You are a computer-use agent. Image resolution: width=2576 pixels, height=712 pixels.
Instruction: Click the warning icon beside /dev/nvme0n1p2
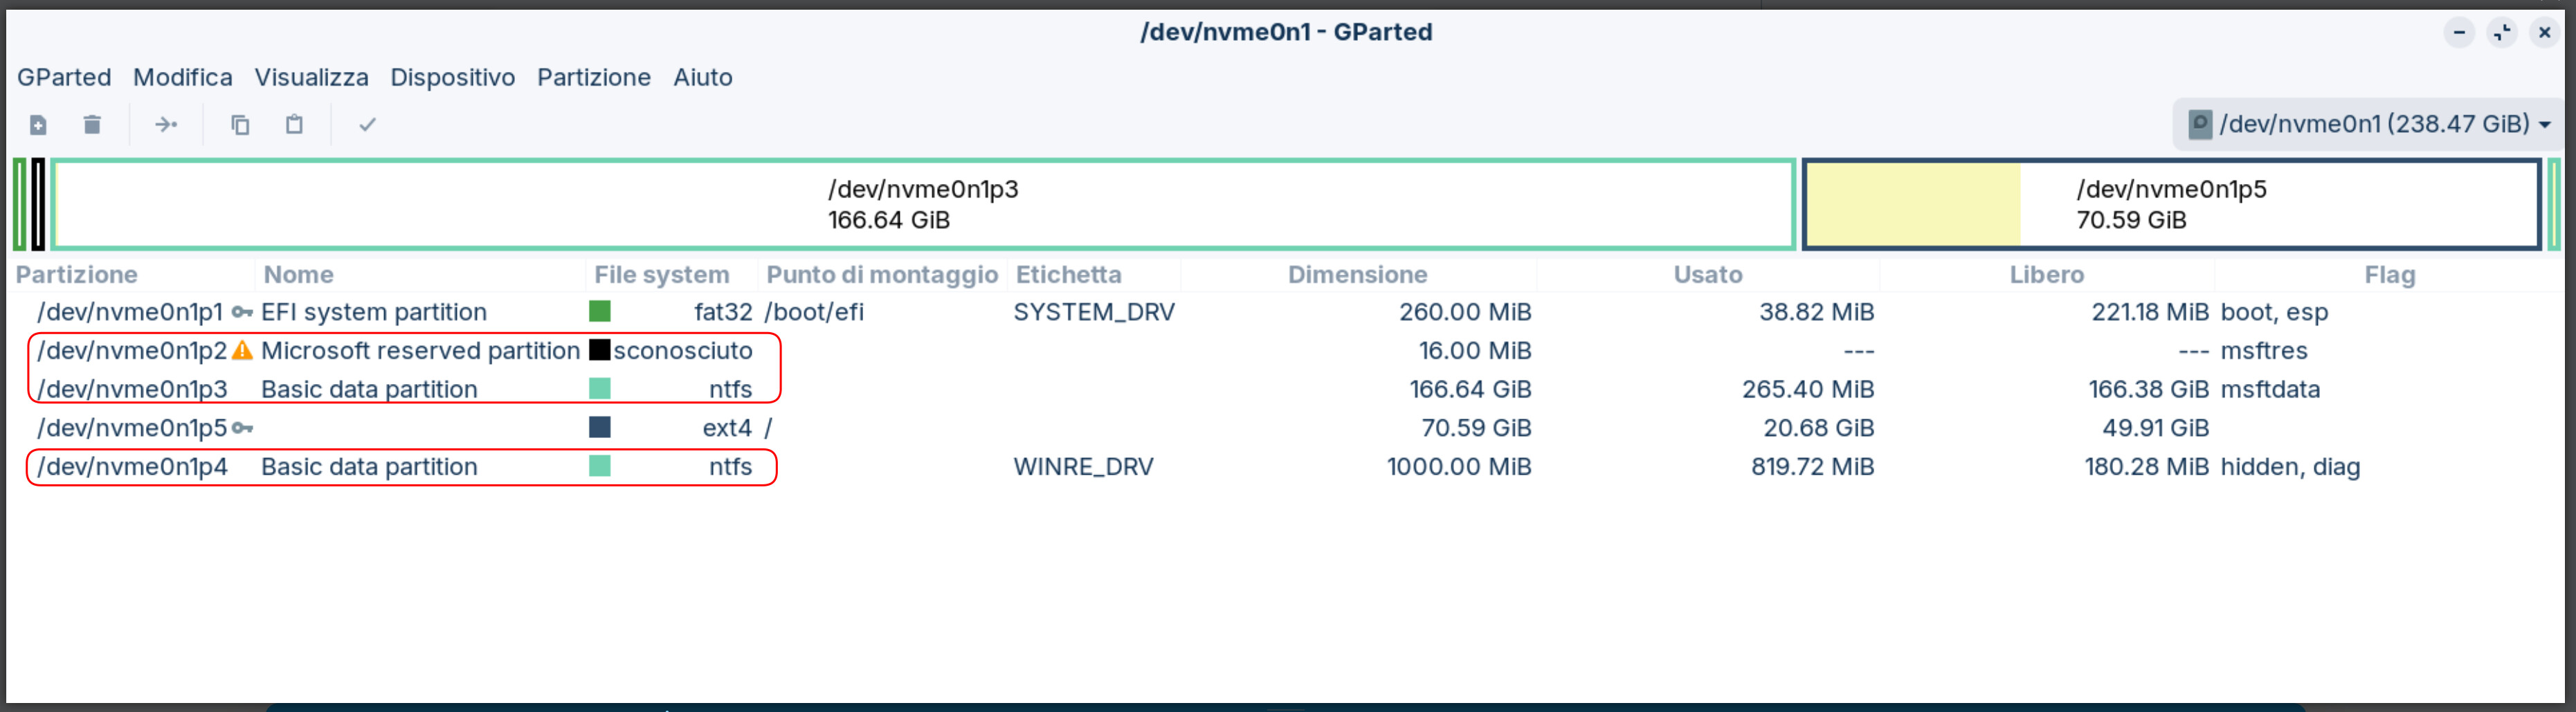(242, 350)
